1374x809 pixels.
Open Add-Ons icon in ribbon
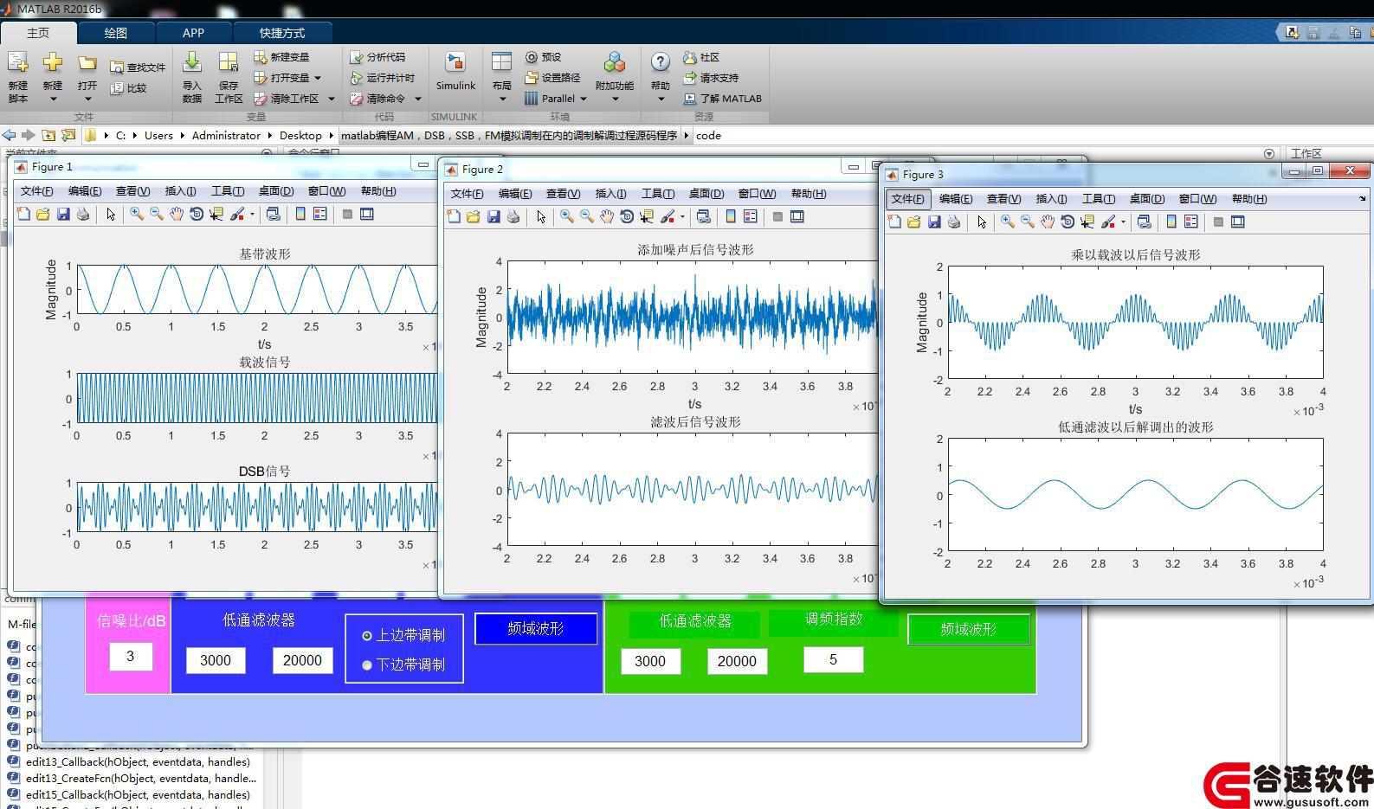pyautogui.click(x=614, y=62)
